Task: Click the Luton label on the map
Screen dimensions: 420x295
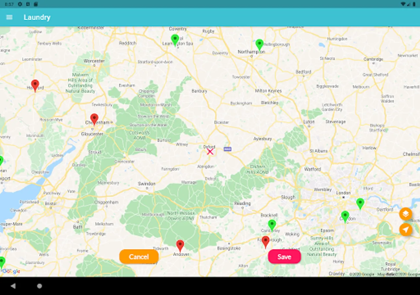Action: click(309, 122)
